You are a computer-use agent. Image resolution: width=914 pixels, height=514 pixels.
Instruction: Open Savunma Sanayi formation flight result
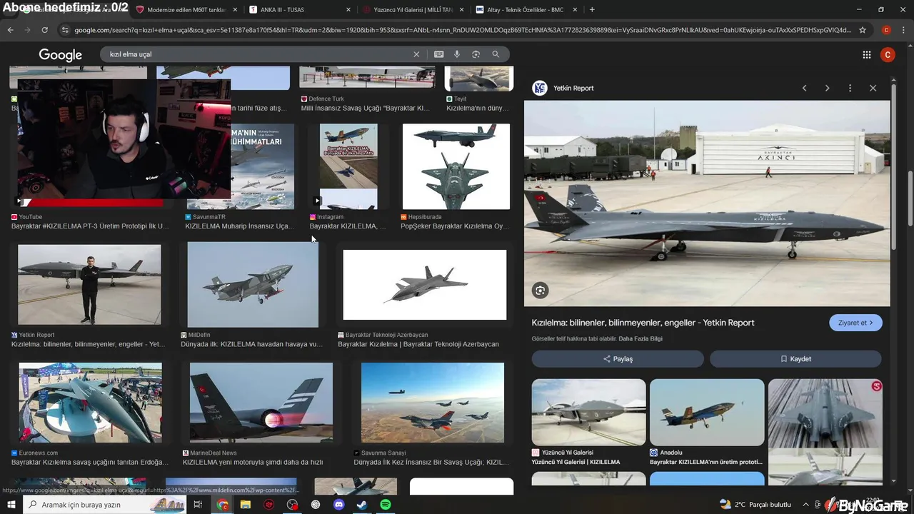pos(433,403)
